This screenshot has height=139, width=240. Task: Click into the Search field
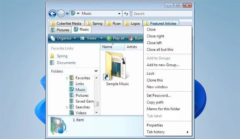pos(162,13)
